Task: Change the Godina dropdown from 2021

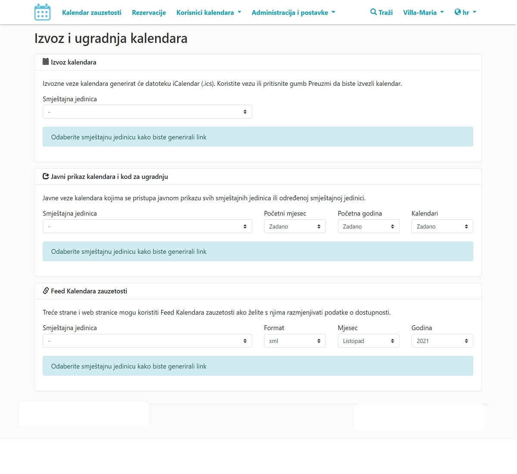Action: (442, 341)
